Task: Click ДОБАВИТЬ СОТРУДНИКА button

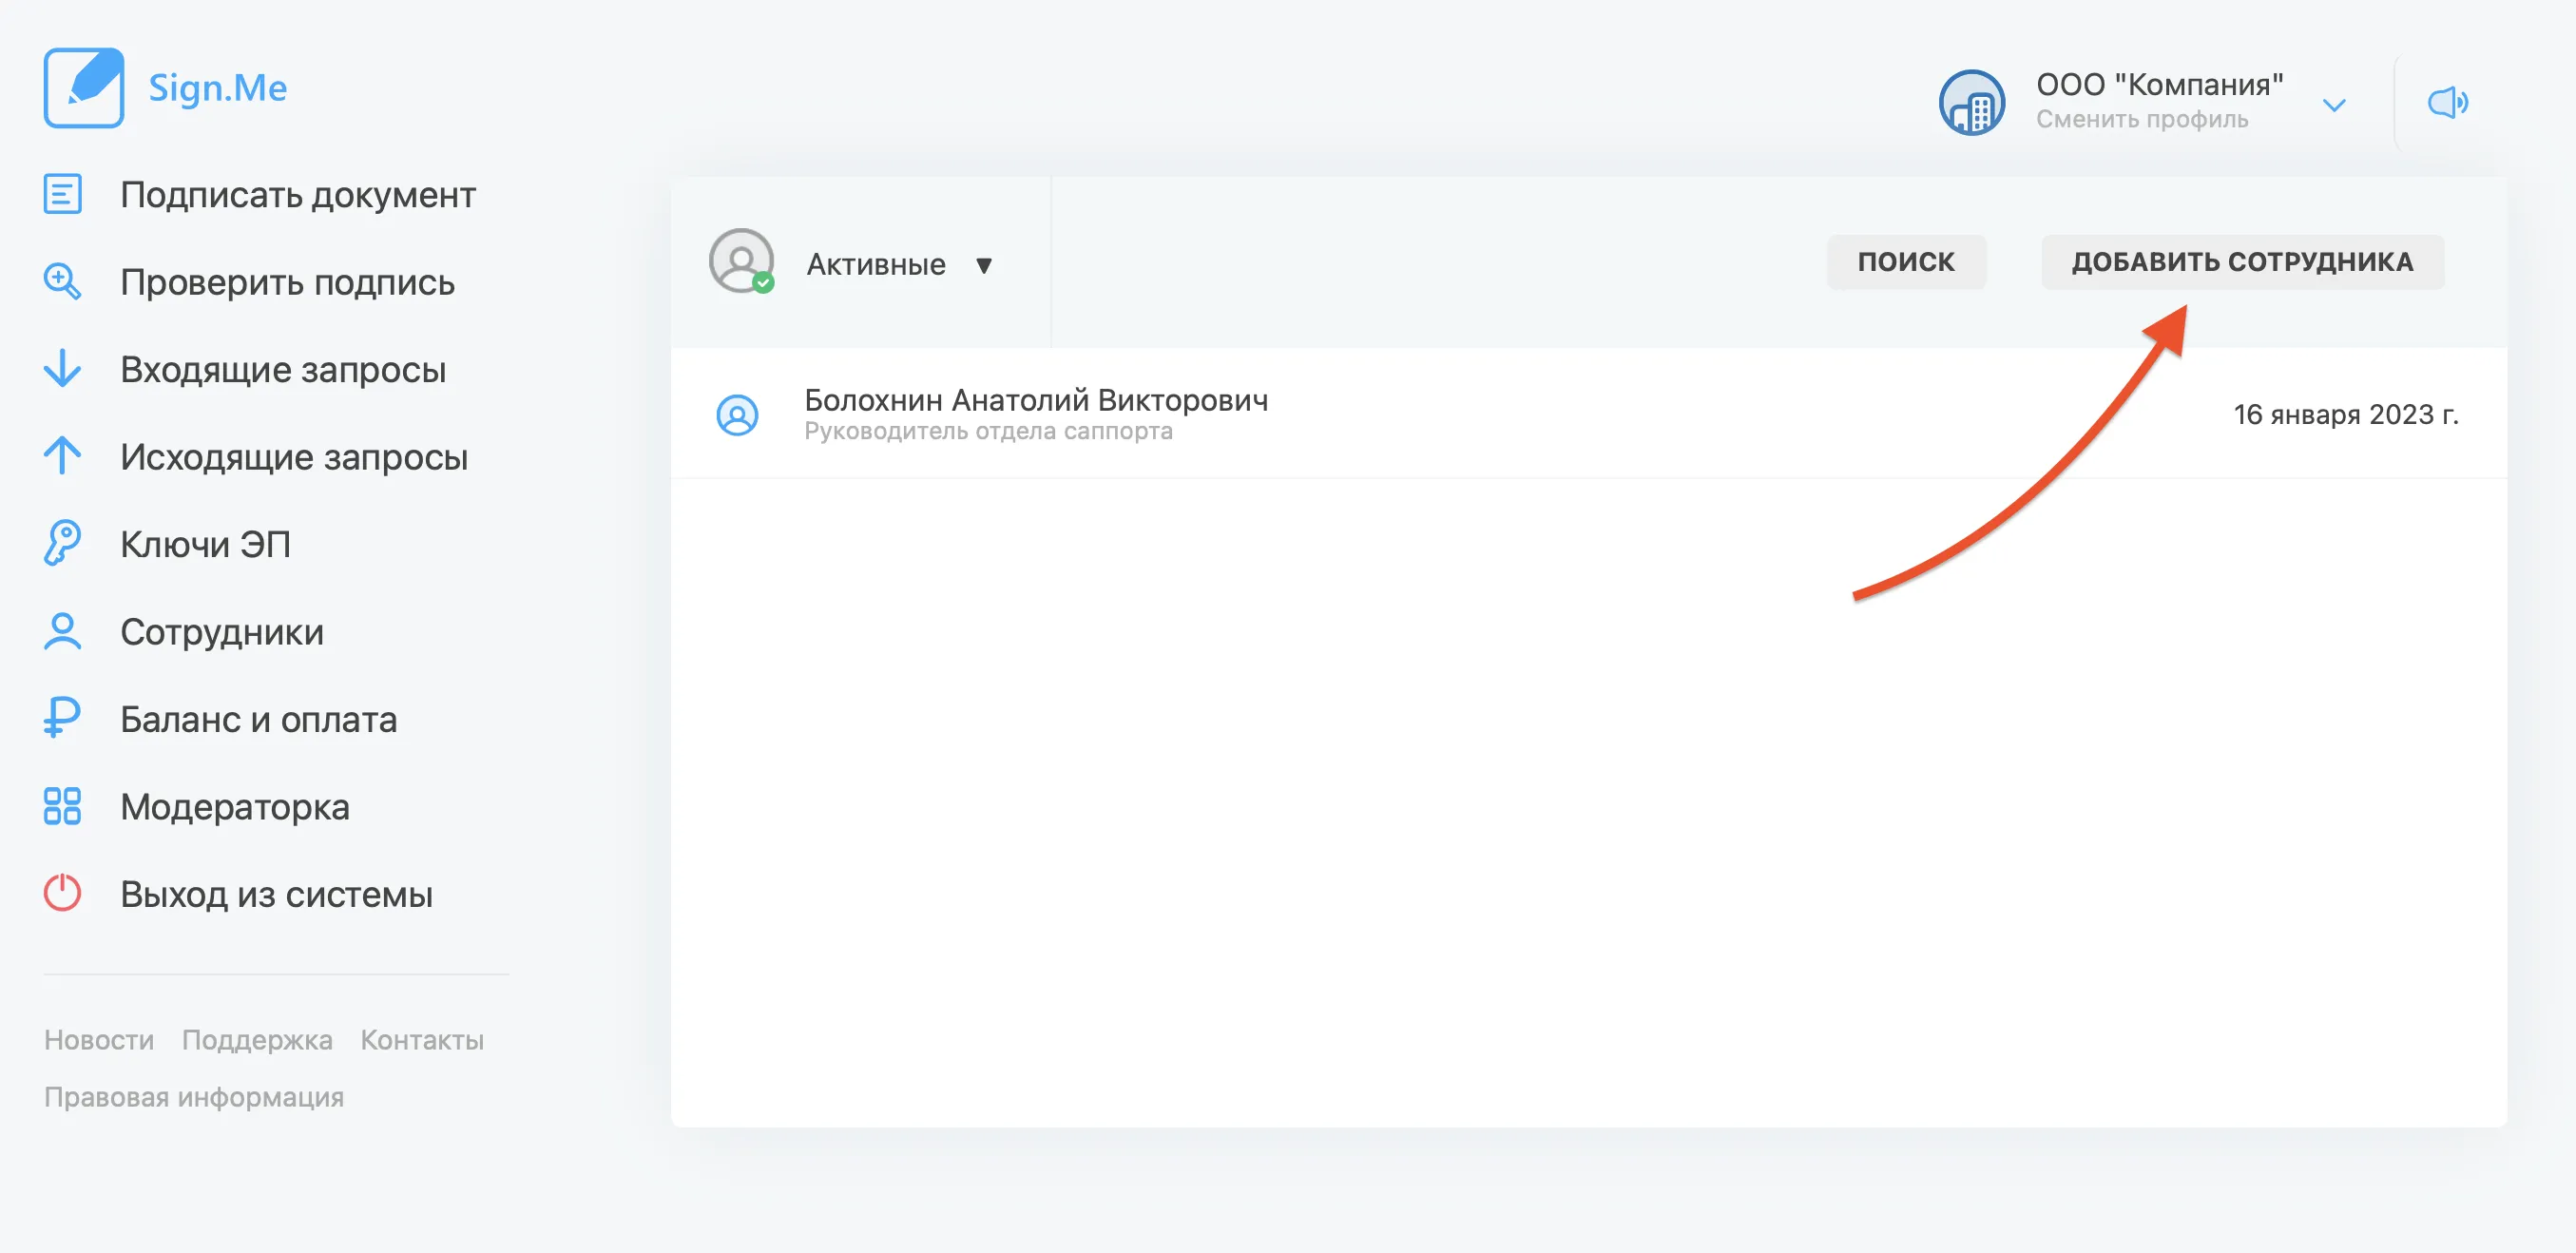Action: pyautogui.click(x=2242, y=262)
